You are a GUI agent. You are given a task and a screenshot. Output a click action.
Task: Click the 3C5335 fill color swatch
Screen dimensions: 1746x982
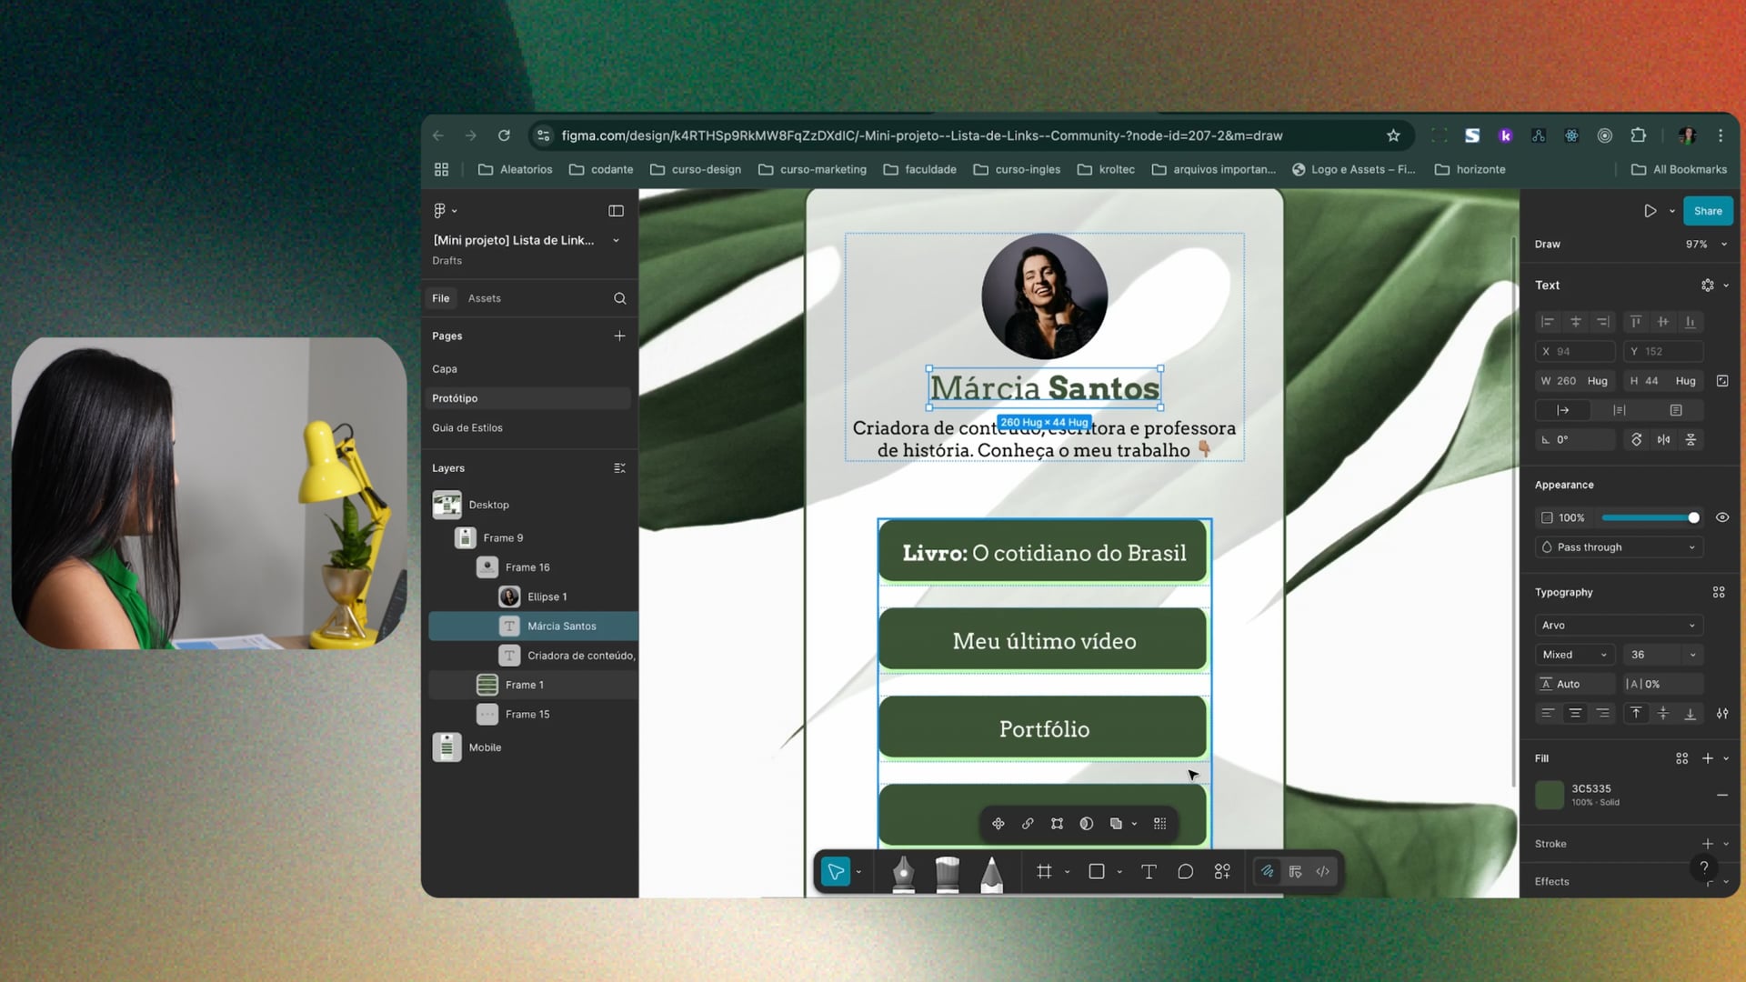click(x=1549, y=795)
